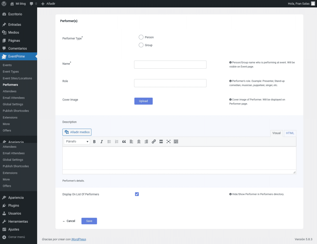
Task: Switch editor to the Visual tab
Action: tap(276, 133)
